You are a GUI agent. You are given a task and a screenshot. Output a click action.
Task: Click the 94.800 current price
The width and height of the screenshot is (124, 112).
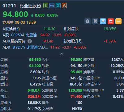(15, 14)
